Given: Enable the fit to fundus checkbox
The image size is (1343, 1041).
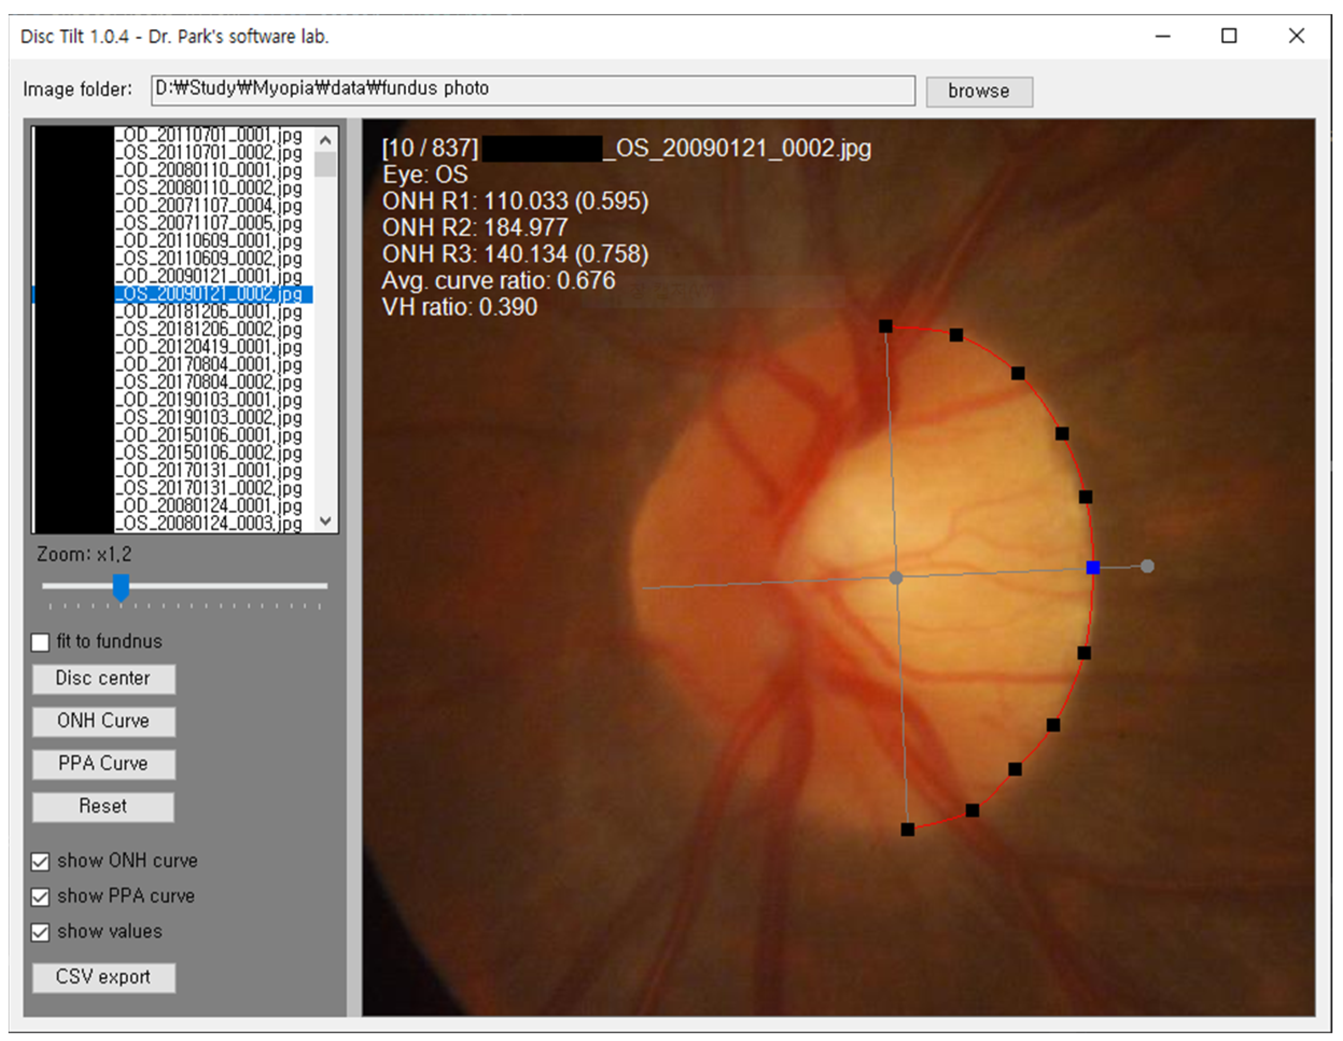Looking at the screenshot, I should tap(40, 642).
